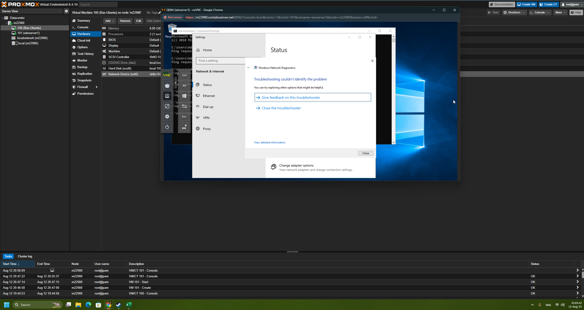
Task: Collapse the m22980 node in tree
Action: (x=6, y=23)
